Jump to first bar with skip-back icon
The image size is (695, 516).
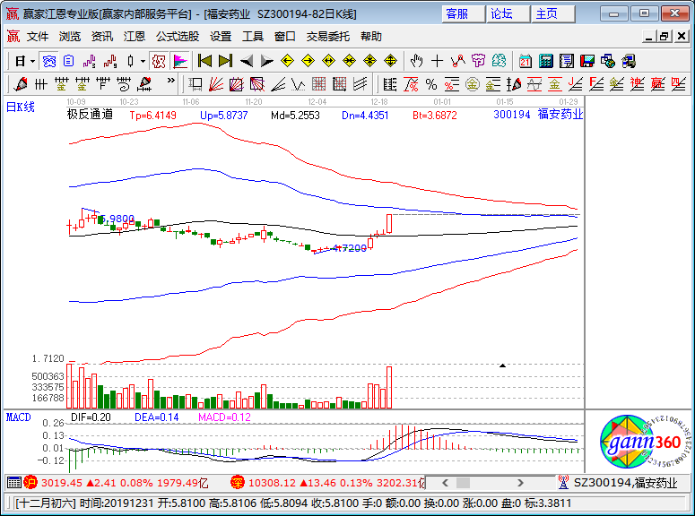(204, 61)
